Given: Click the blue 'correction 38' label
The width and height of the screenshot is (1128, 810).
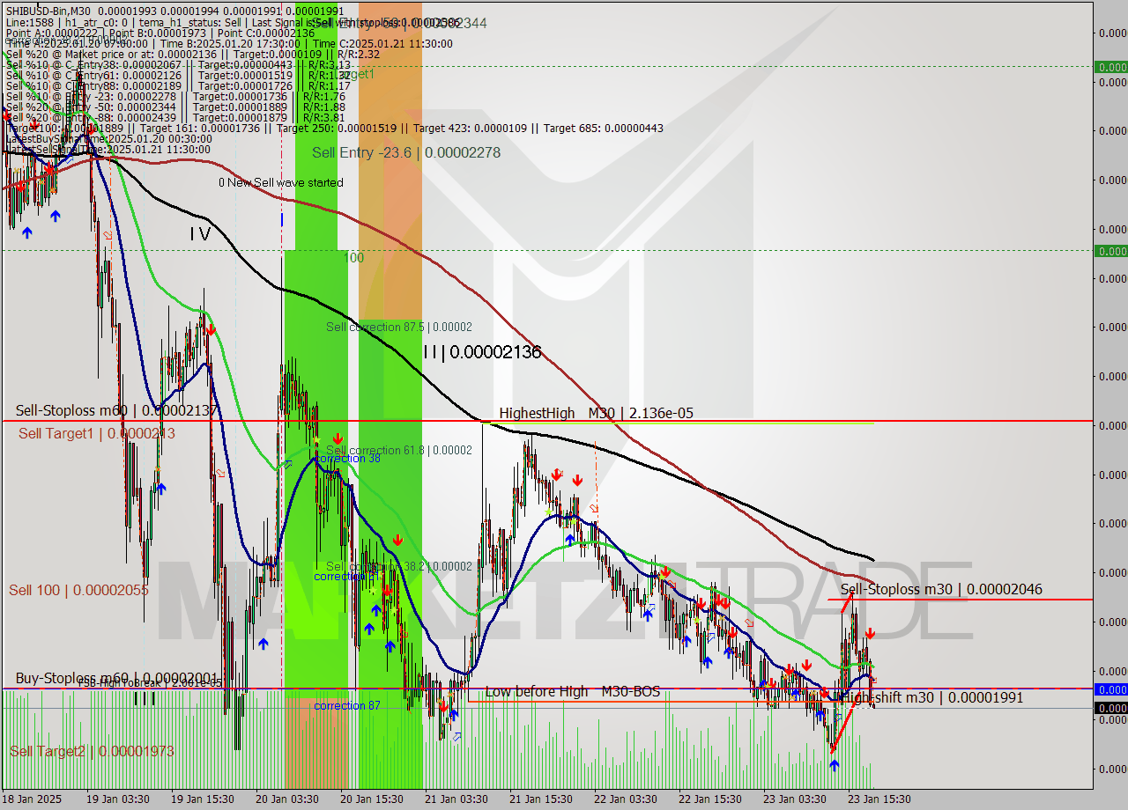Looking at the screenshot, I should click(348, 459).
